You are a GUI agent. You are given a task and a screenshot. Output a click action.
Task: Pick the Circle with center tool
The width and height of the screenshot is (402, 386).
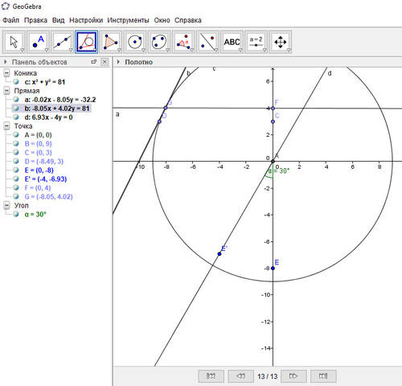135,42
